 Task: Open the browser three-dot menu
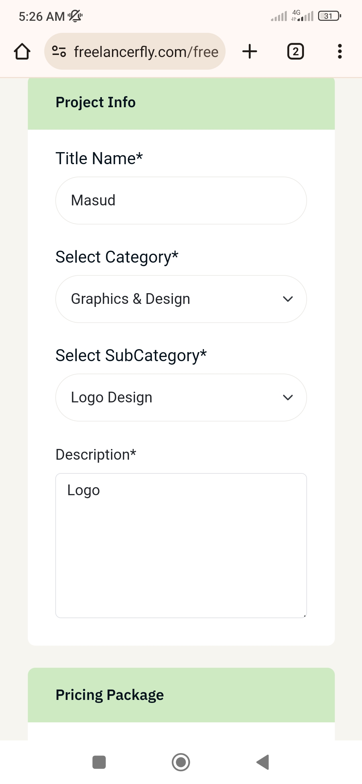pos(340,52)
